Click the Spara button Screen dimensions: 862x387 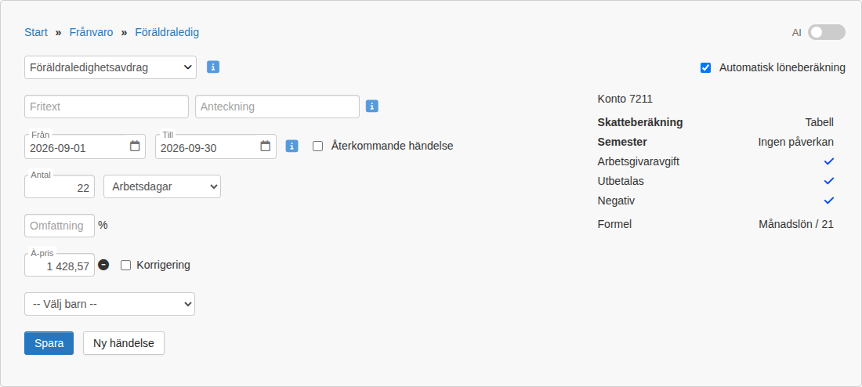tap(49, 344)
